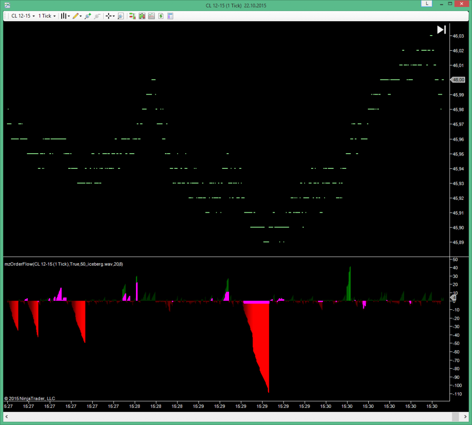
Task: Click the Zoom In magnifier icon
Action: [x=88, y=16]
